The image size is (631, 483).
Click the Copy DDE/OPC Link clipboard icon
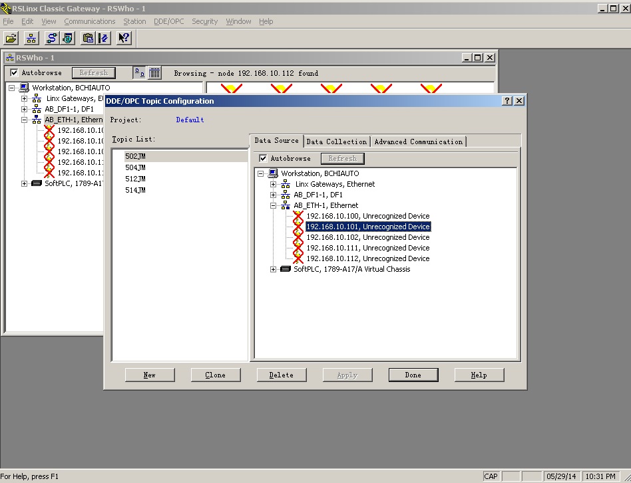[88, 38]
